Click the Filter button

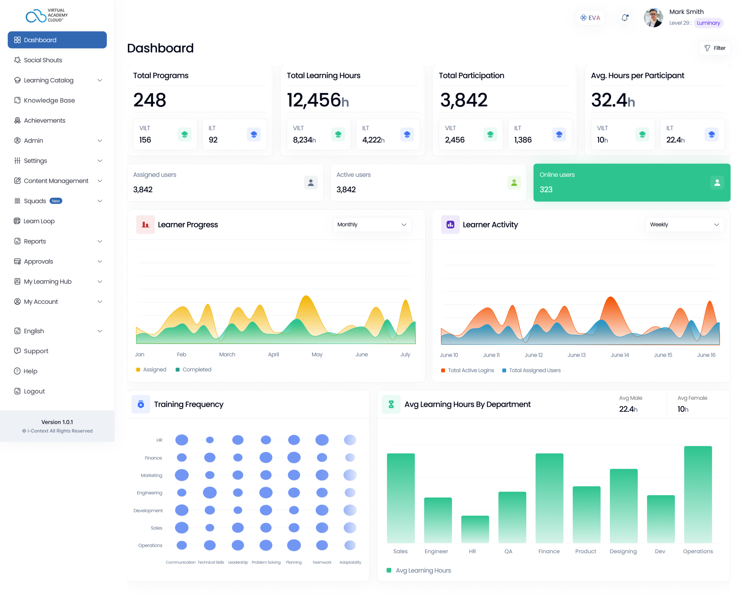(714, 48)
